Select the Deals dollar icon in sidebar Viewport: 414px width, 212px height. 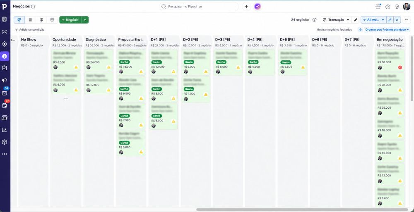pyautogui.click(x=5, y=56)
